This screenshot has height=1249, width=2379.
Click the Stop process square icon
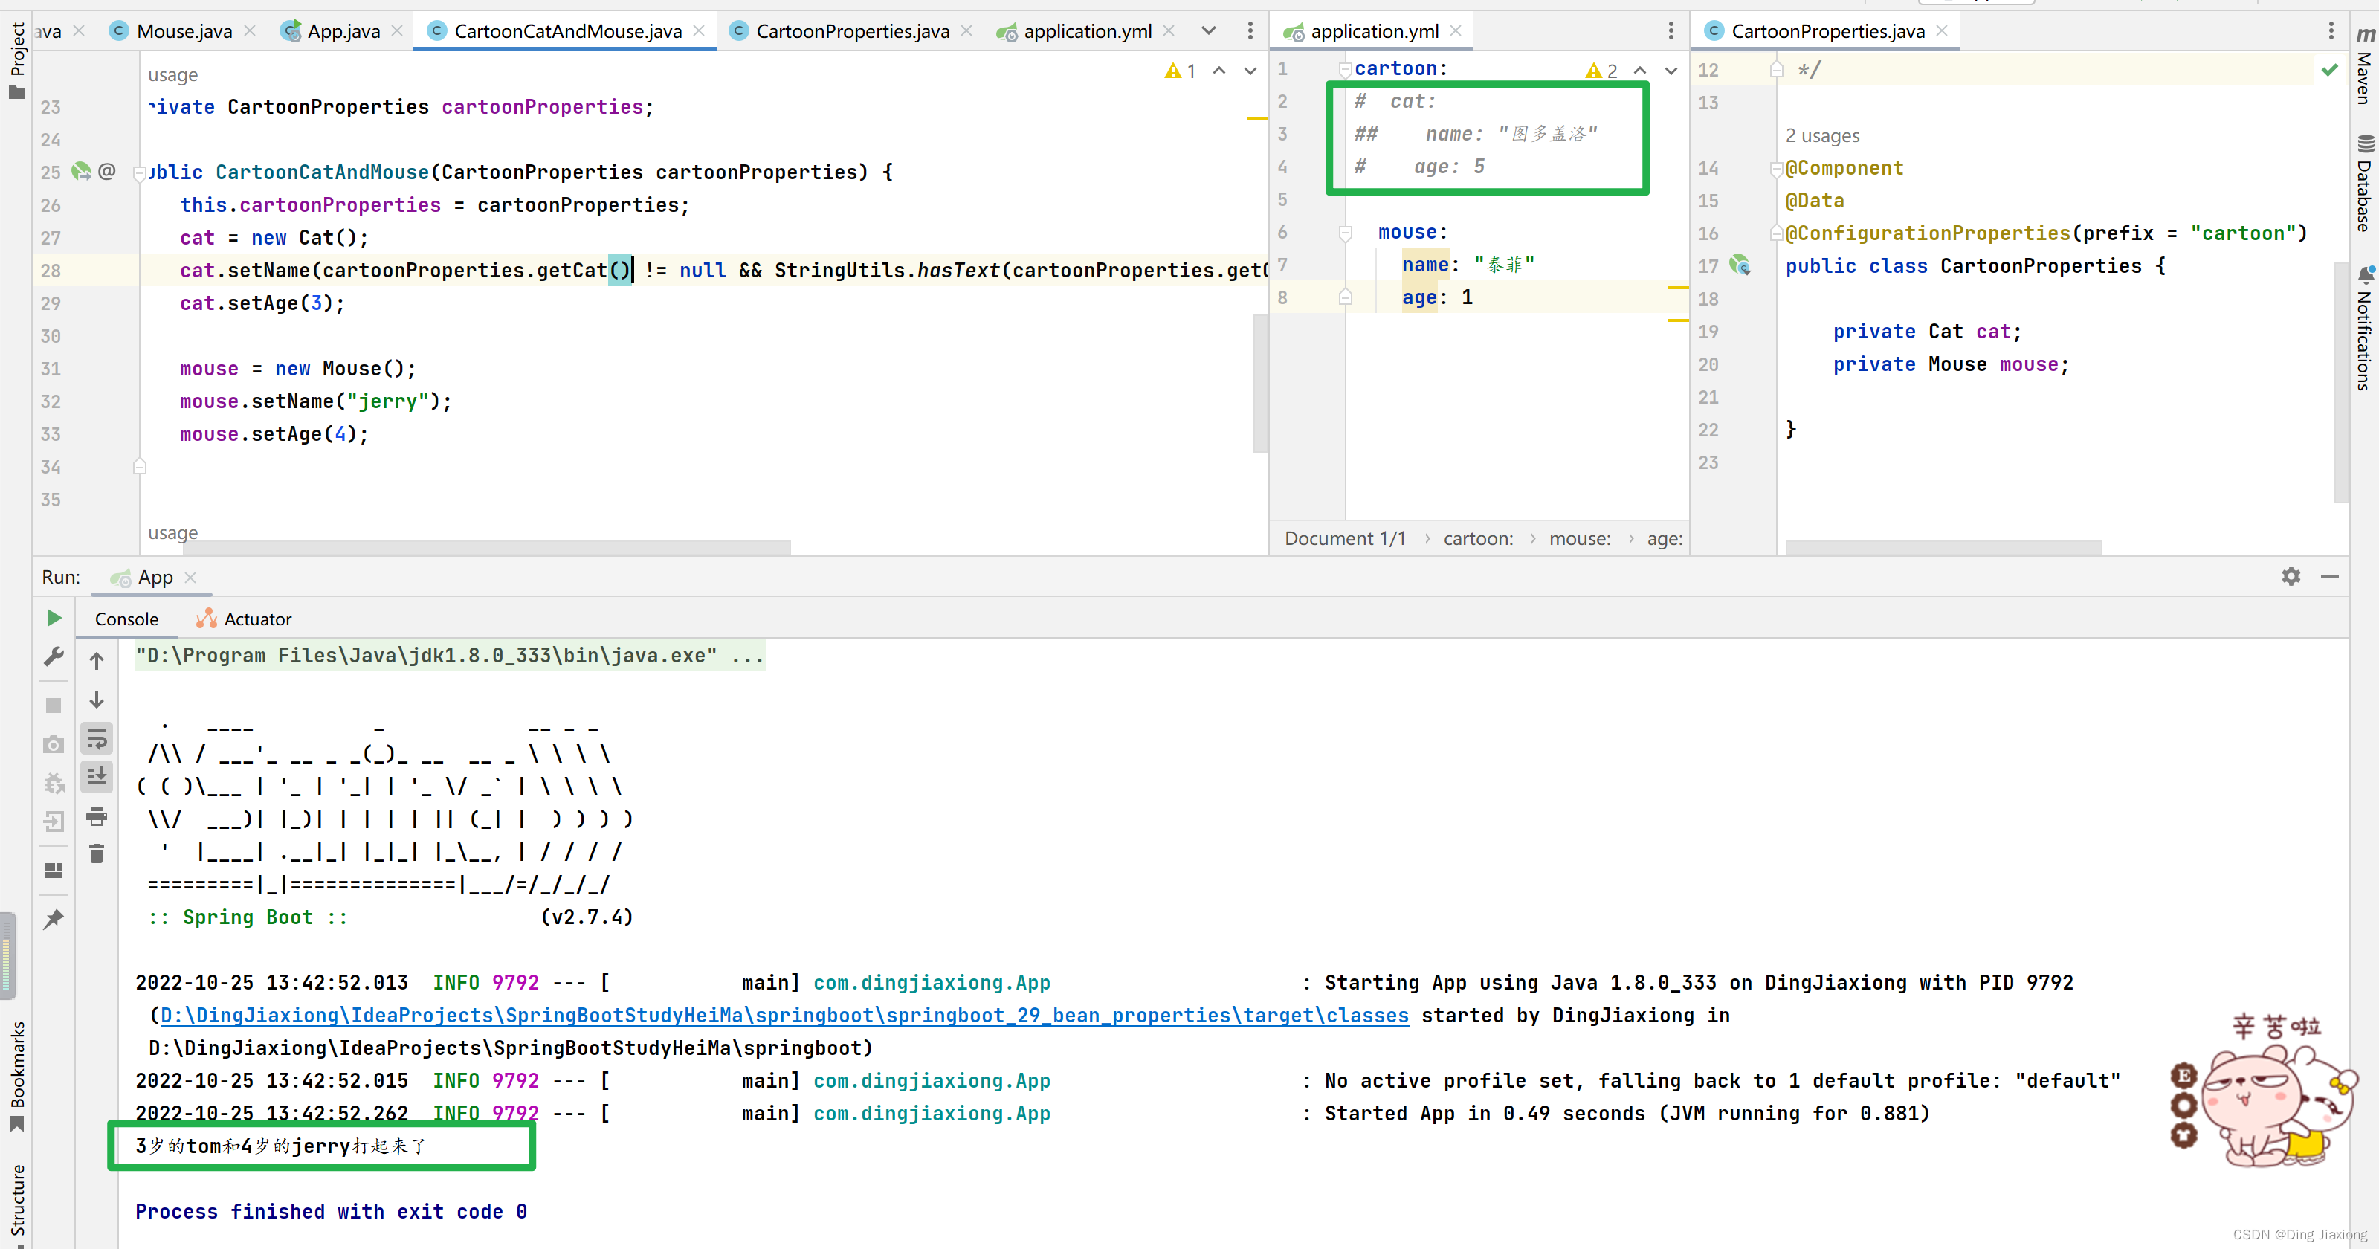[54, 705]
